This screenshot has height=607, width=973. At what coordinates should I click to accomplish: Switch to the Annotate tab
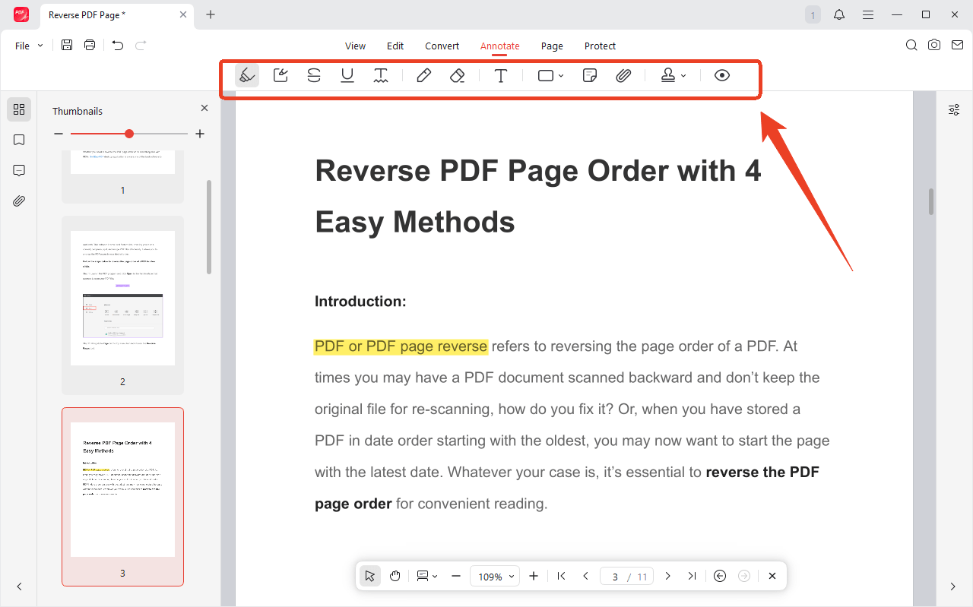click(500, 46)
